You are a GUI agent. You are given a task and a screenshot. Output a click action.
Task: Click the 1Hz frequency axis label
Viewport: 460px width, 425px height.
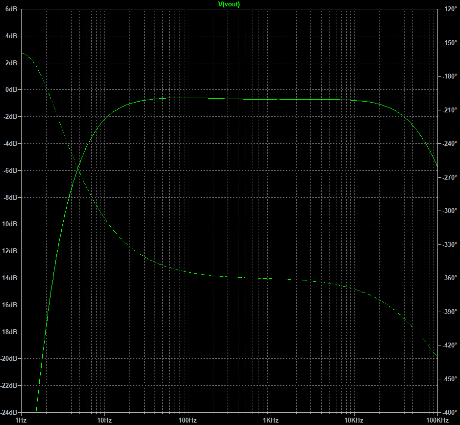pyautogui.click(x=21, y=421)
